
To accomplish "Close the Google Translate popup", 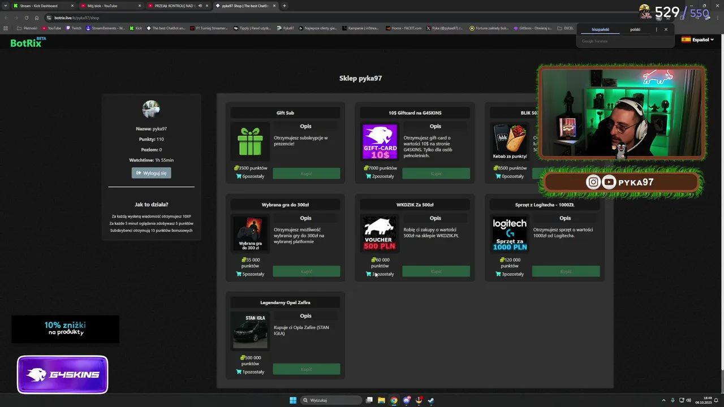I will [x=666, y=29].
